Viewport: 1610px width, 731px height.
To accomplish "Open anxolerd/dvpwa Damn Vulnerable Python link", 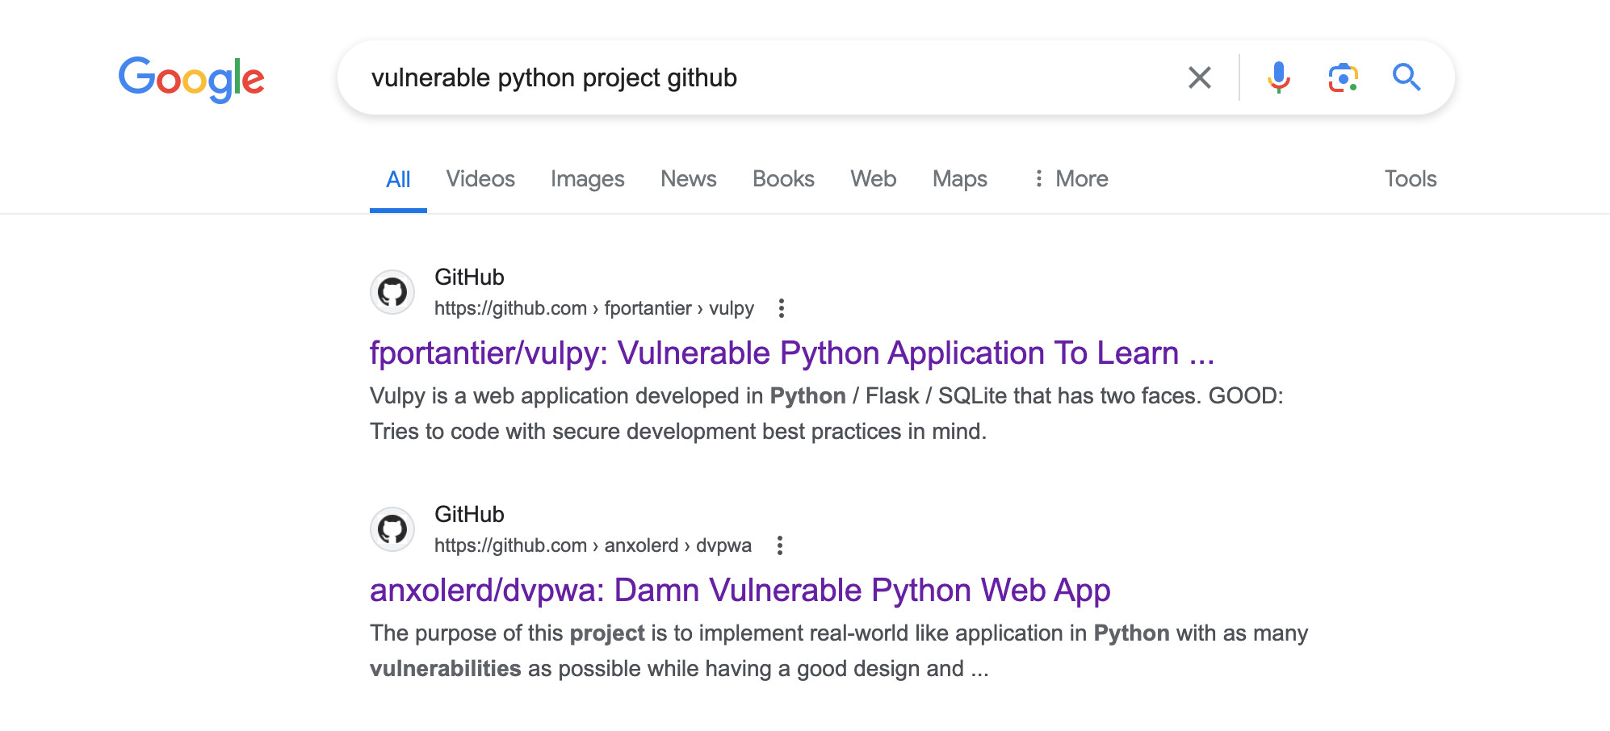I will [x=740, y=591].
